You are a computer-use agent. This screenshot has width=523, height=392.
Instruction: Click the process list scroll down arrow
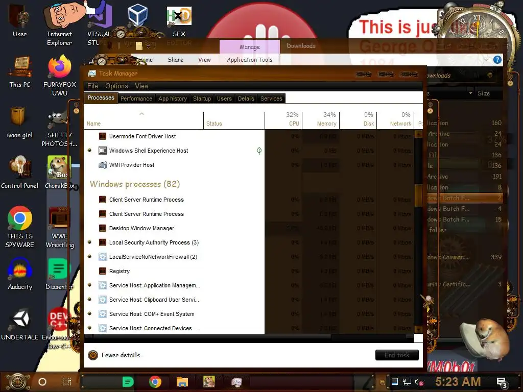[x=418, y=329]
